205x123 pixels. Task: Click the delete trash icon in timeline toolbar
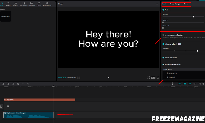pos(18,83)
